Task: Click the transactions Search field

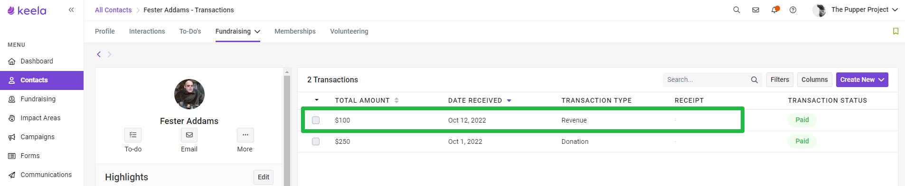Action: click(712, 80)
